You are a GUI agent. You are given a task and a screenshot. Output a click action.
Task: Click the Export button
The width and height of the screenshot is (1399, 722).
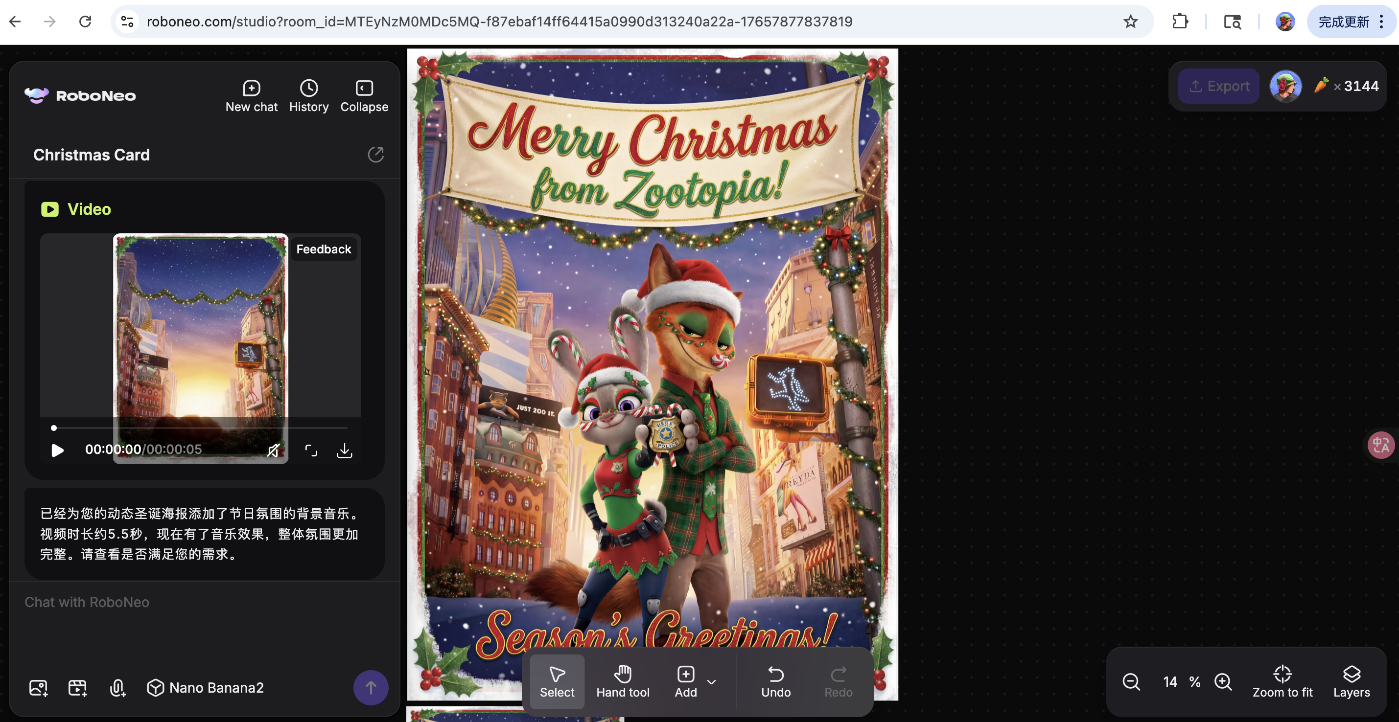click(x=1219, y=86)
